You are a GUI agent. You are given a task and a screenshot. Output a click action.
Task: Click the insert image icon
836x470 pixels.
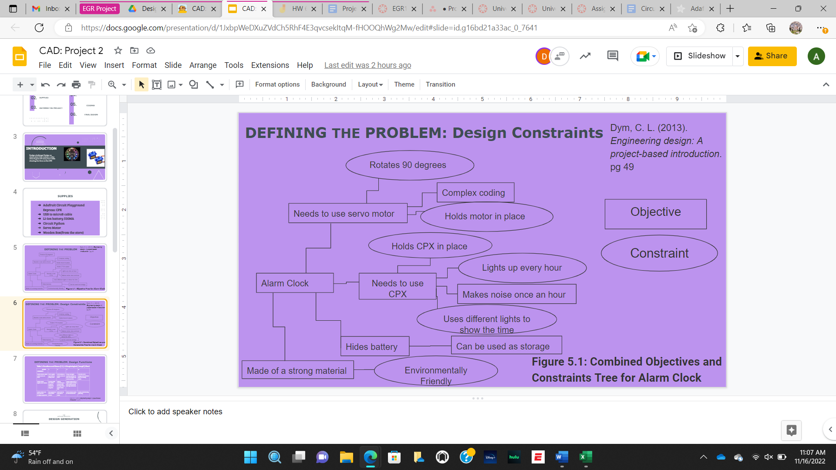pos(172,84)
